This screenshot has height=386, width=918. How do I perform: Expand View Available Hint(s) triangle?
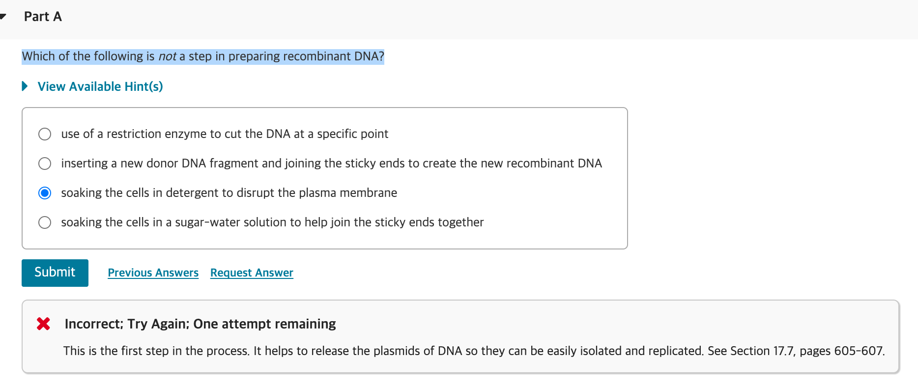point(25,86)
